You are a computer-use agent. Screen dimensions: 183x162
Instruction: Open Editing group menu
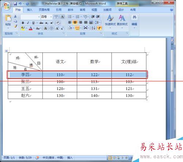134,21
